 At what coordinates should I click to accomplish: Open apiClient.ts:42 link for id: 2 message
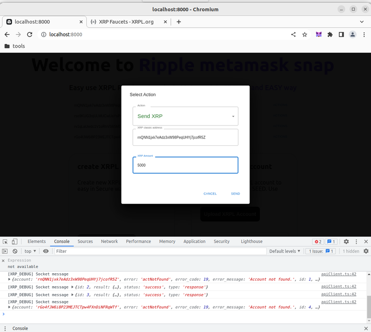339,287
